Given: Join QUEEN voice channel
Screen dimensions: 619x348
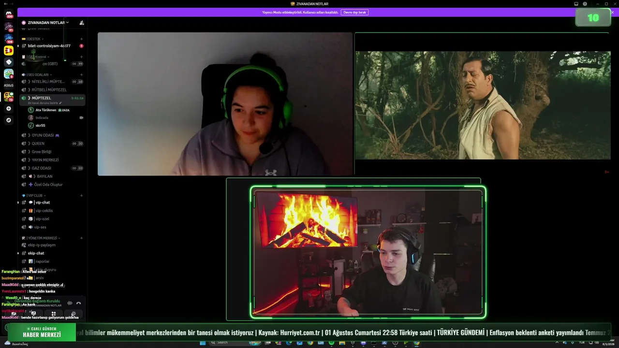Looking at the screenshot, I should pyautogui.click(x=52, y=144).
